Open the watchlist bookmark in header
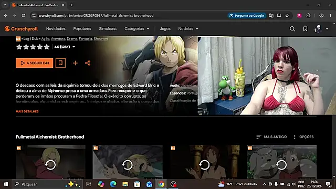This screenshot has height=189, width=336. (305, 29)
